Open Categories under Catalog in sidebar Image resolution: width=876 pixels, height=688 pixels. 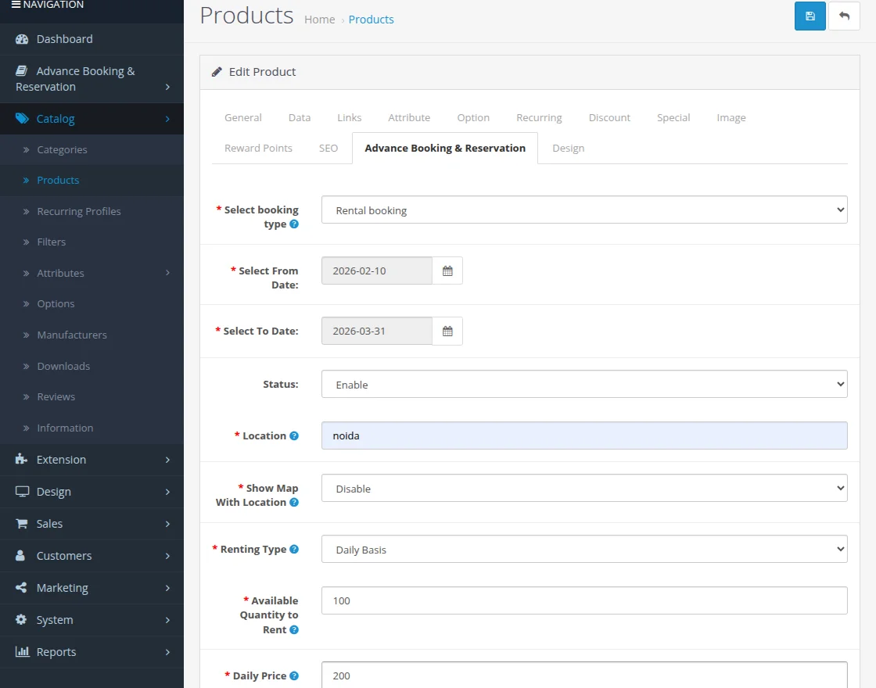pos(62,149)
